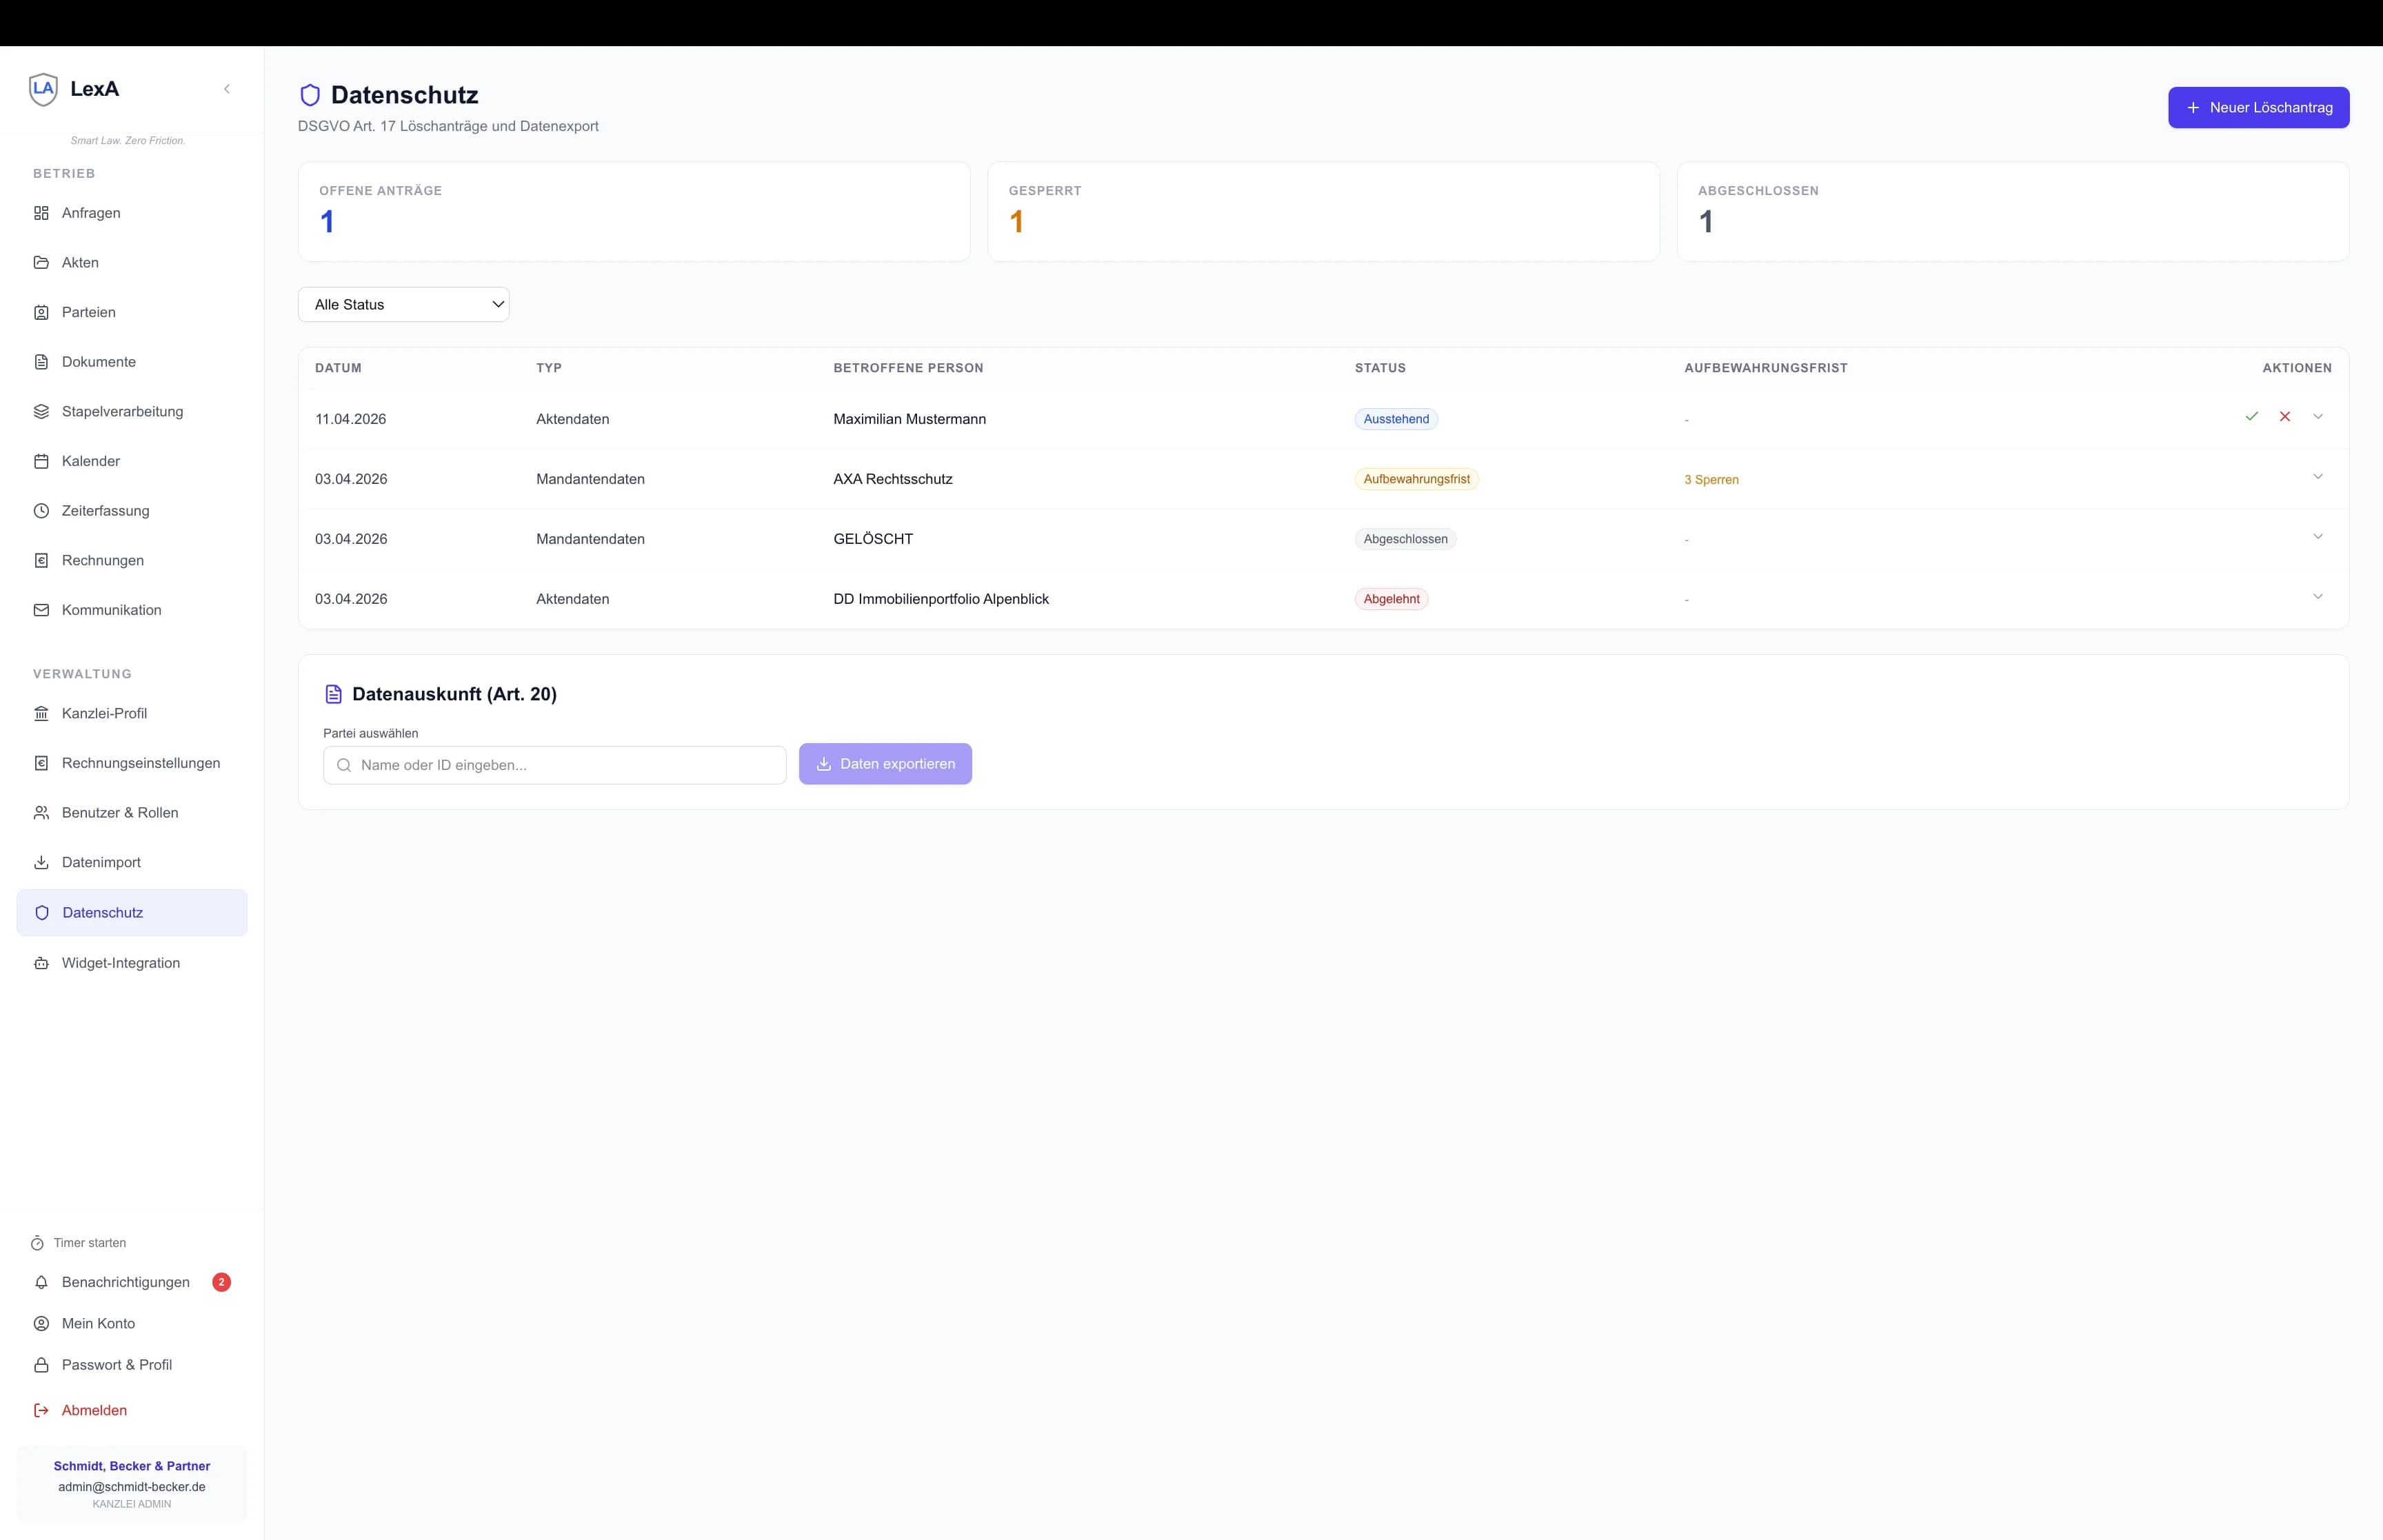Viewport: 2383px width, 1540px height.
Task: Switch to Benutzer & Rollen
Action: pyautogui.click(x=119, y=812)
